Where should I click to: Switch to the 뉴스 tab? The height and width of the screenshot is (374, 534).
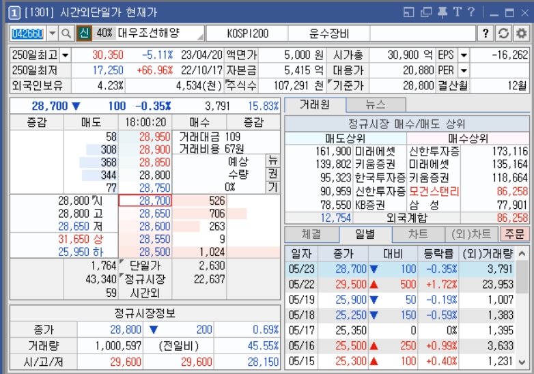(x=376, y=104)
